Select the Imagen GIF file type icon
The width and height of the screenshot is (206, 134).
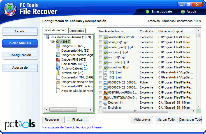pos(58,46)
